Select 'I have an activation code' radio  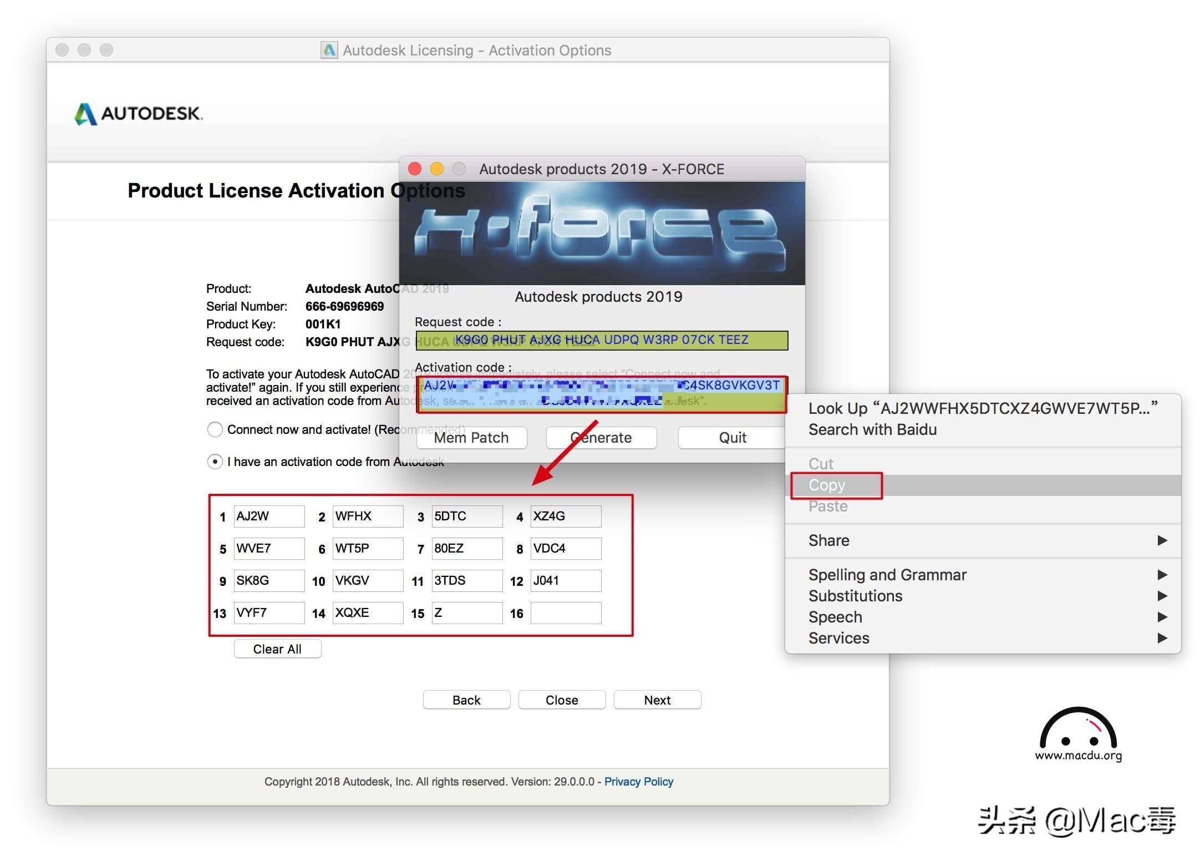(215, 462)
